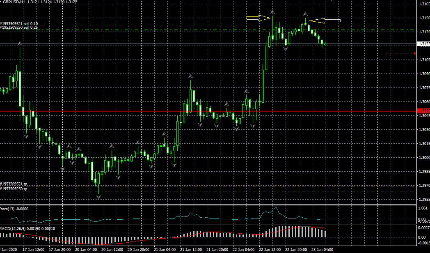Click the 1.3105 price scale label
Screen dimensions: 430x253
(x=424, y=60)
